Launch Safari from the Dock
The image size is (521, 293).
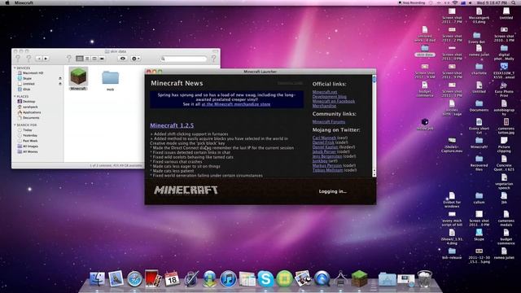point(134,278)
